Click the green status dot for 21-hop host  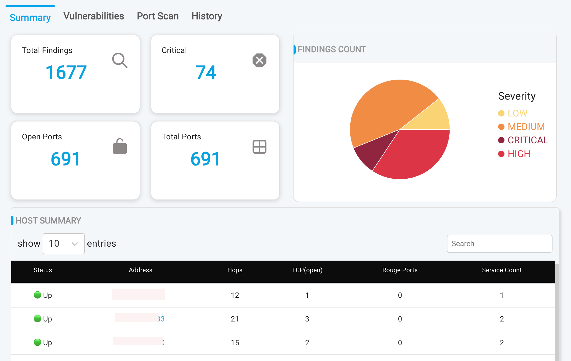(37, 319)
